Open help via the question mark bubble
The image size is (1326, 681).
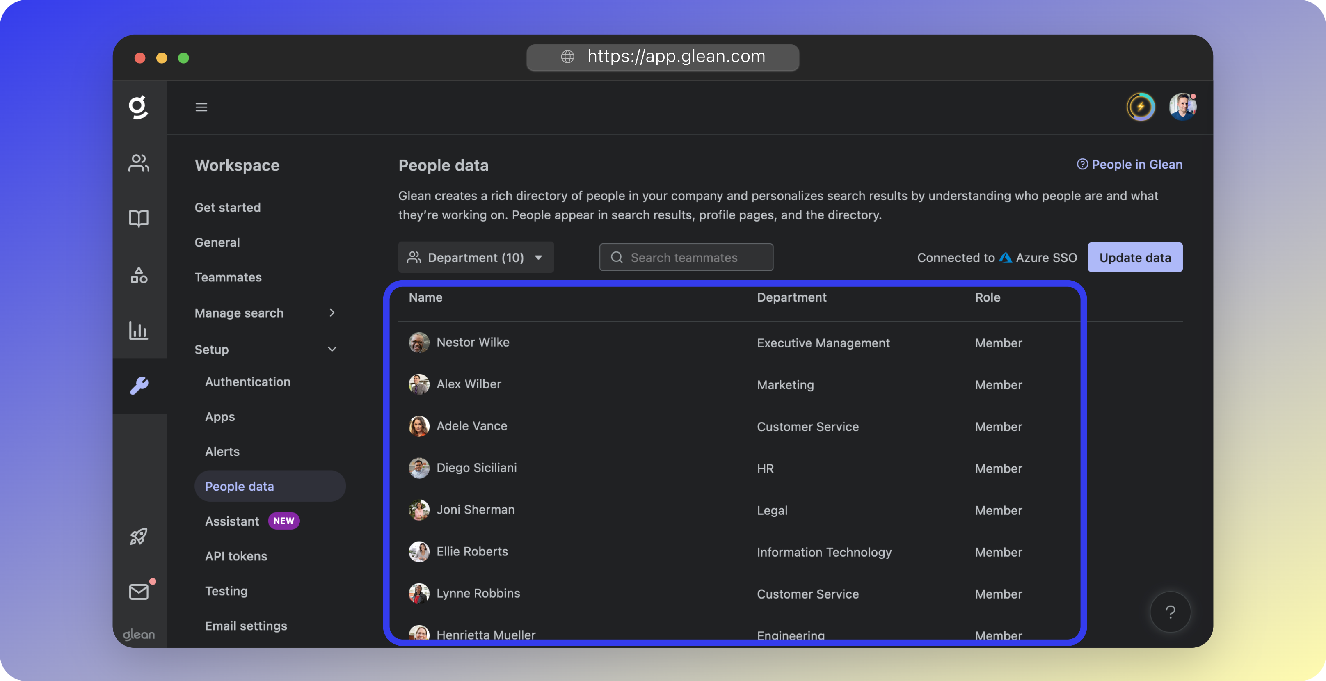click(x=1171, y=612)
